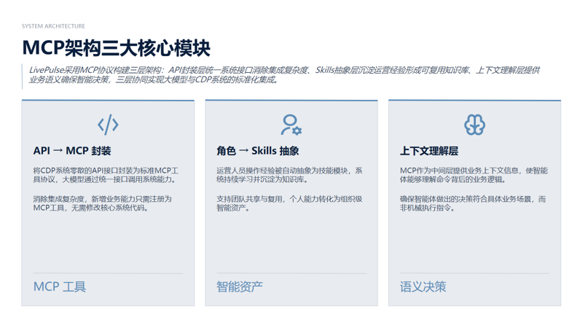Click the title MCP架构三大核心模块
Image resolution: width=583 pixels, height=328 pixels.
(116, 48)
